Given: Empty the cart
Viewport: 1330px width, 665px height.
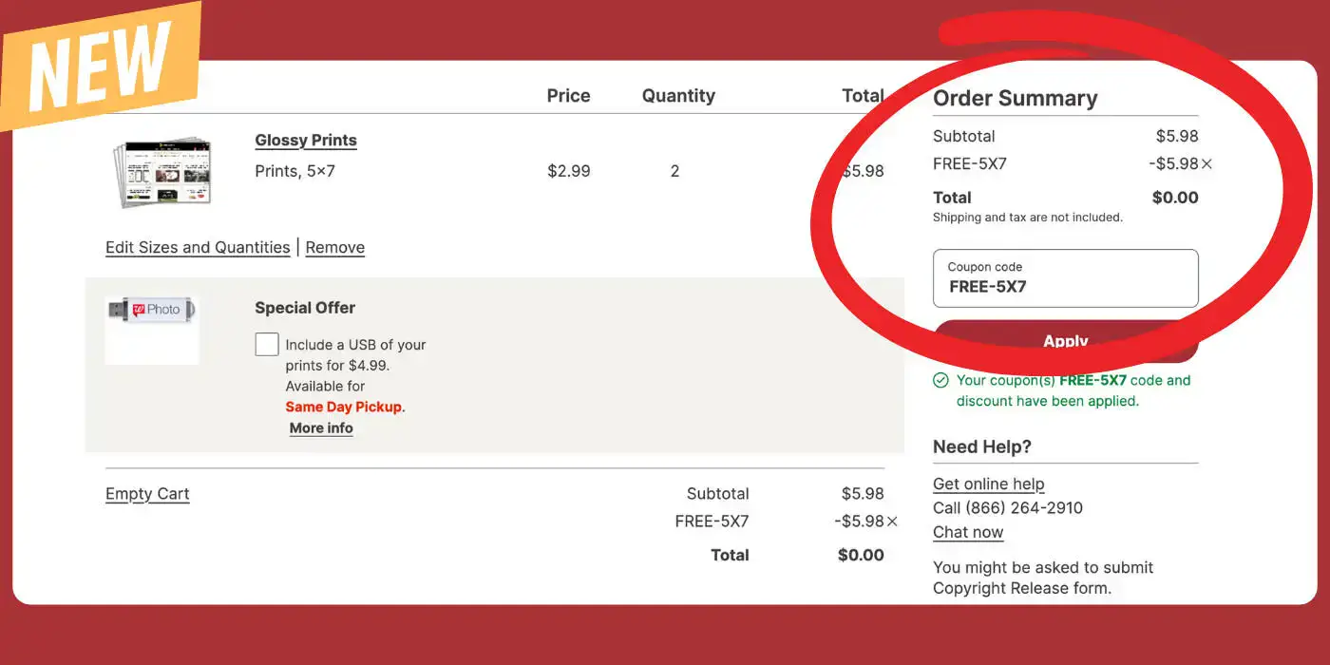Looking at the screenshot, I should click(147, 494).
